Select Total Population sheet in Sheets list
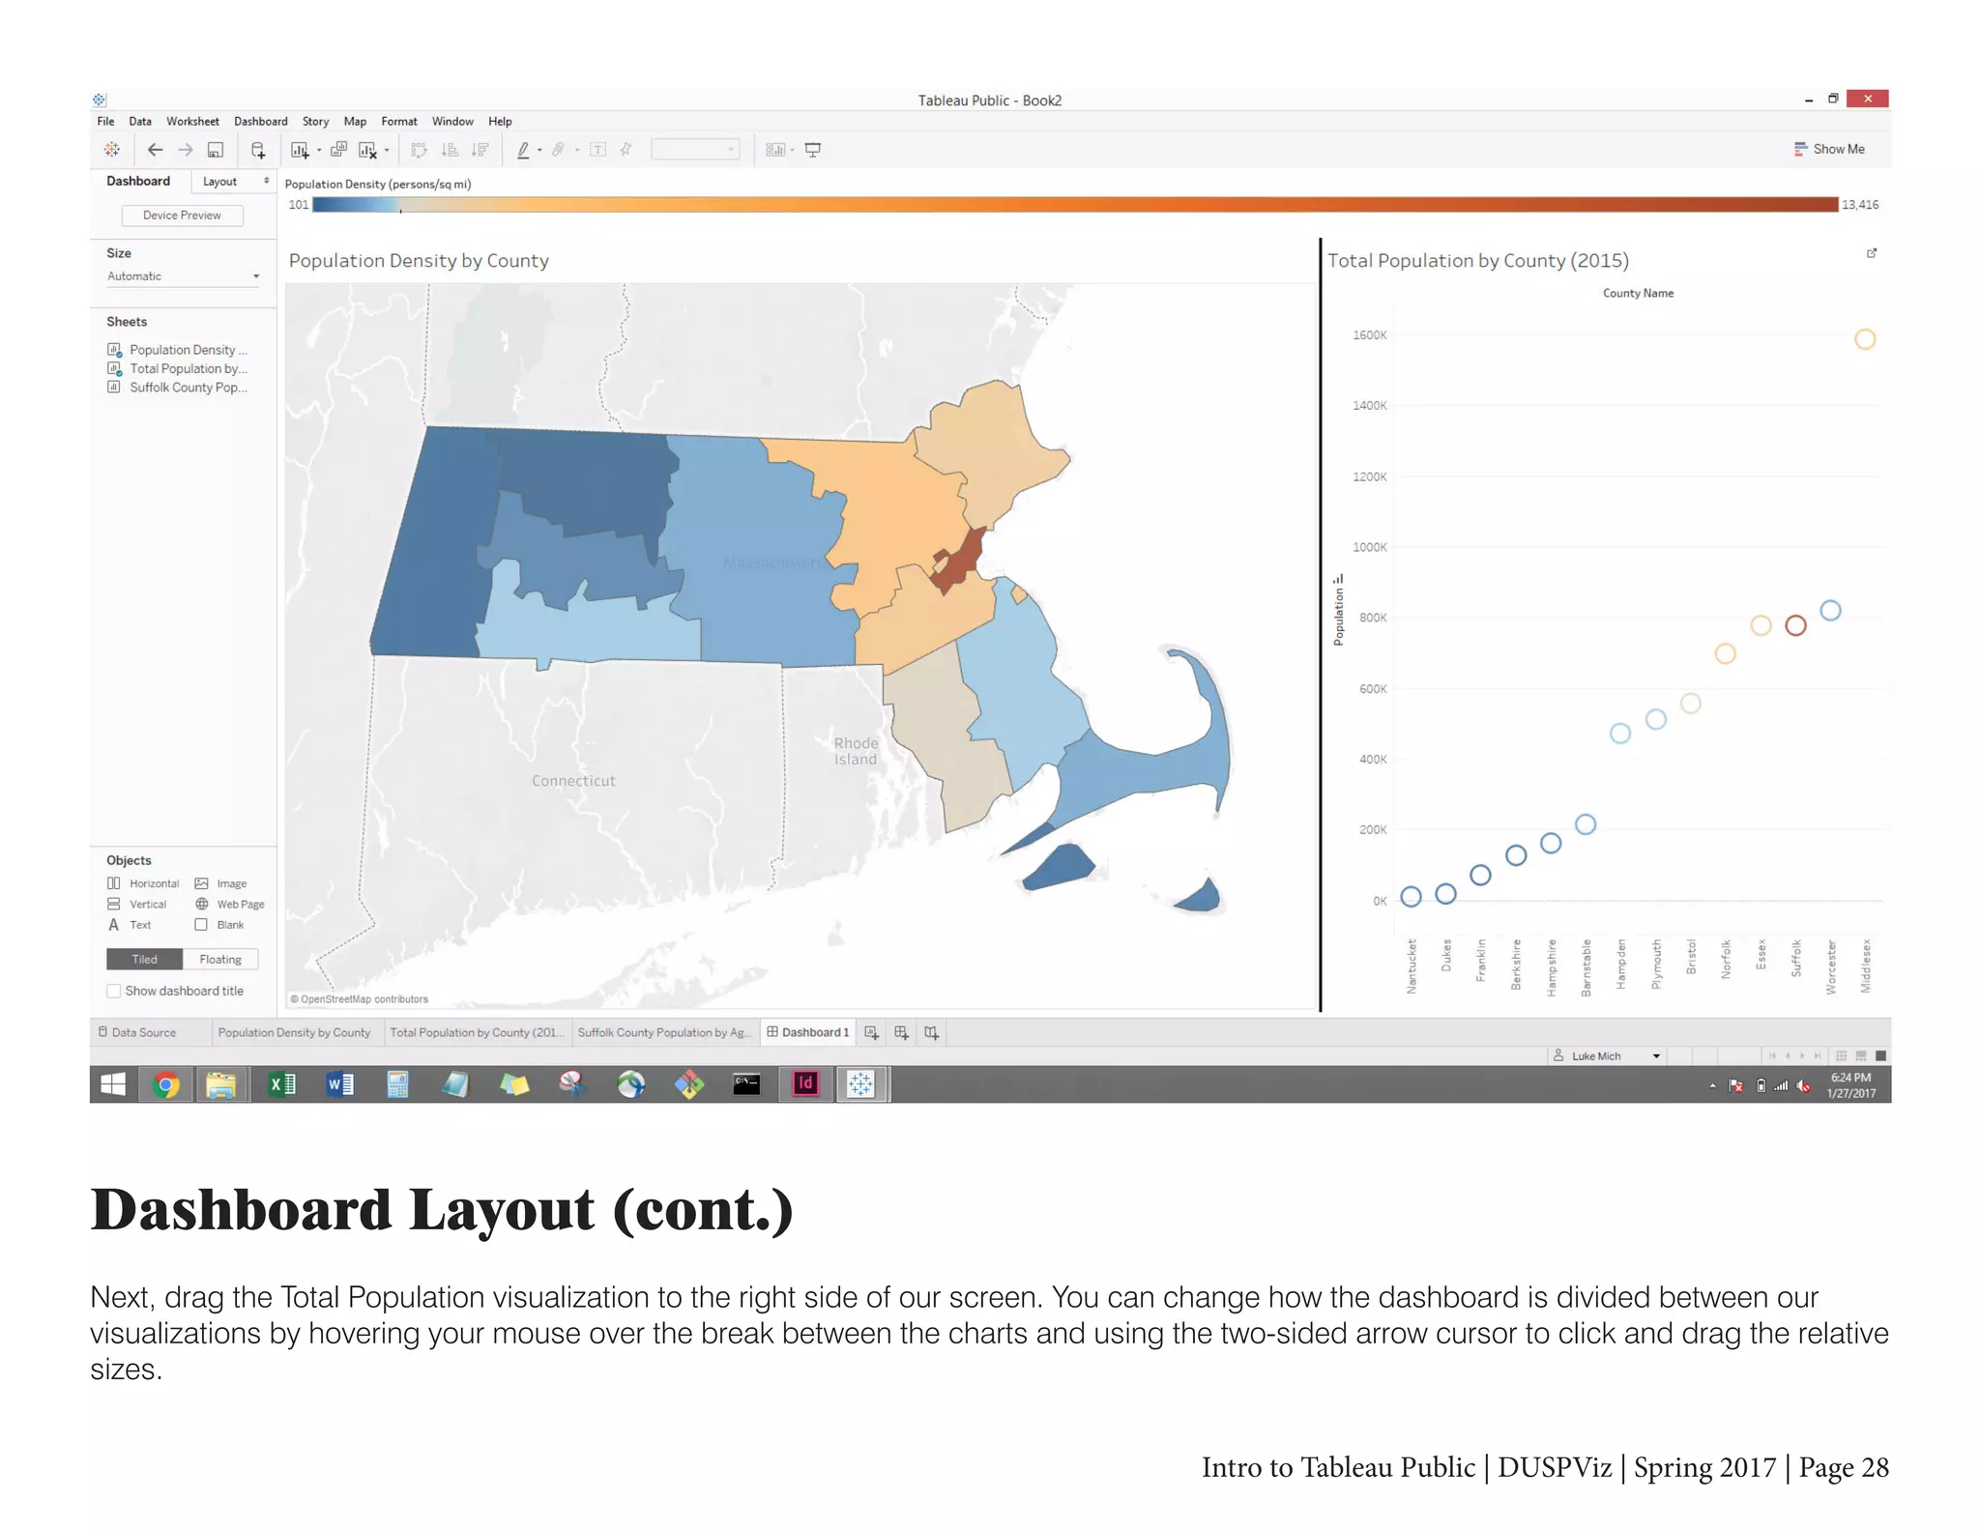The height and width of the screenshot is (1529, 1980). coord(178,368)
